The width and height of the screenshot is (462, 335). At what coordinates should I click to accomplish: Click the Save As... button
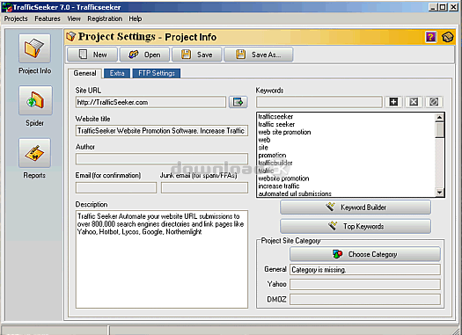[259, 55]
